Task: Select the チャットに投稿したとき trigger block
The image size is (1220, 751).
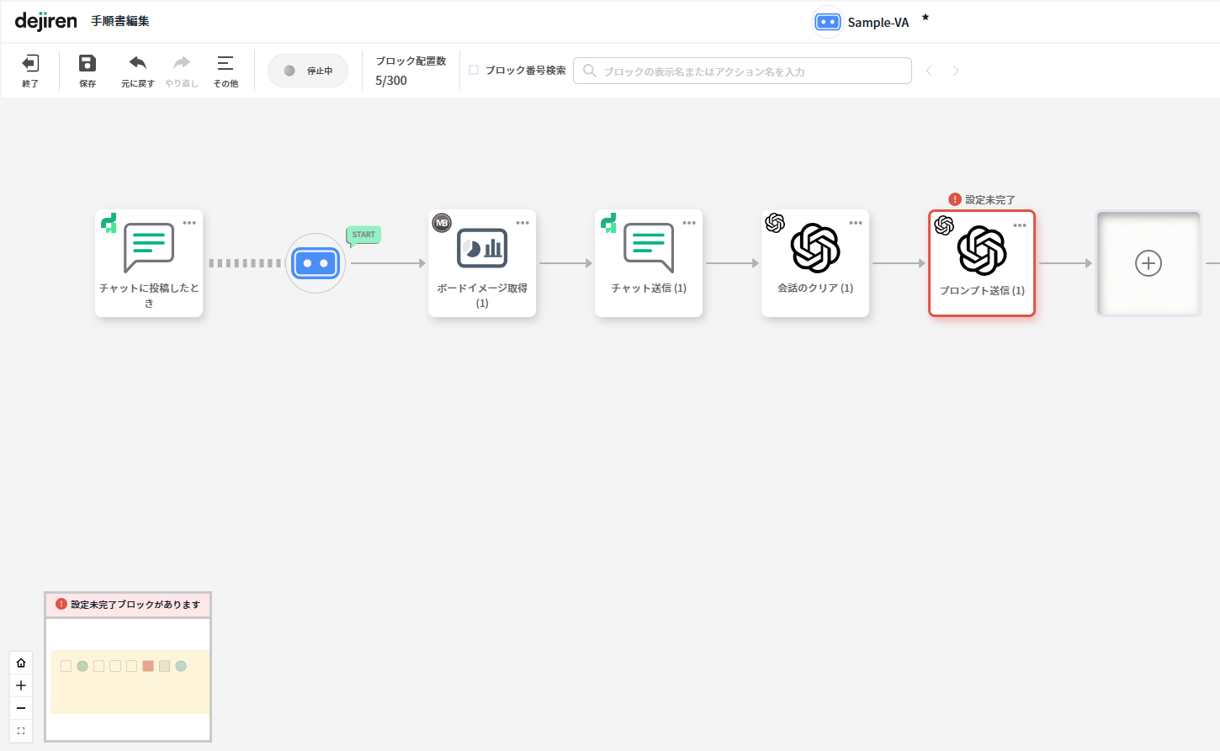Action: click(x=149, y=263)
